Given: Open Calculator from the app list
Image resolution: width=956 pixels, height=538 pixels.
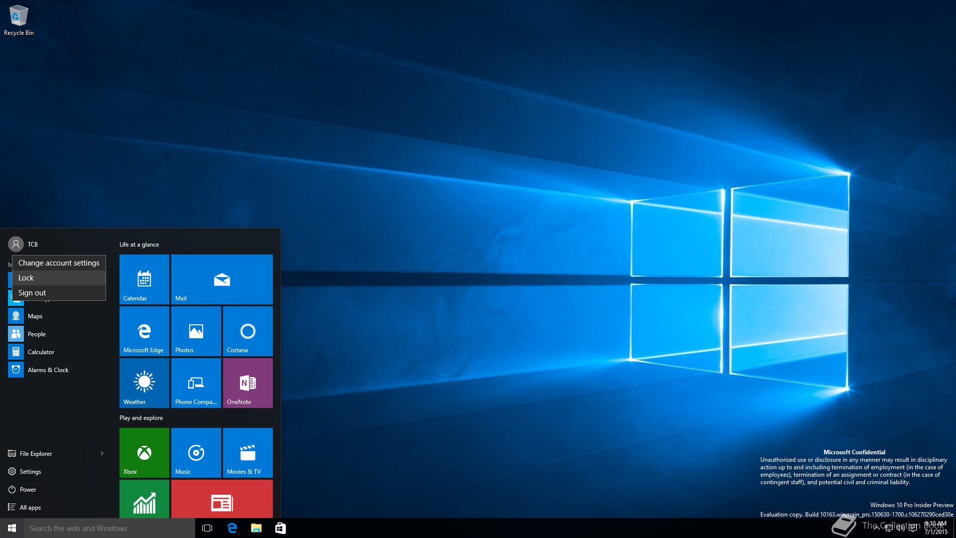Looking at the screenshot, I should tap(57, 352).
